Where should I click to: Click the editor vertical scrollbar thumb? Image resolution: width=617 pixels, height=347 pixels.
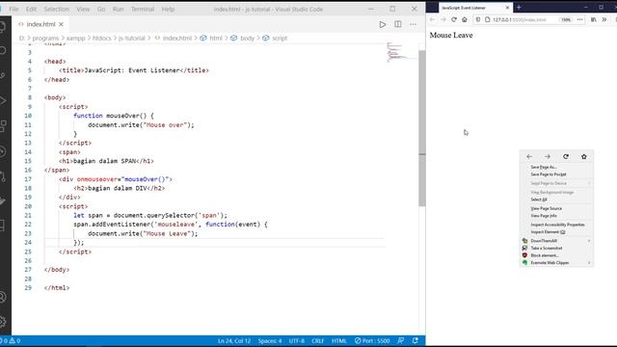pos(422,128)
